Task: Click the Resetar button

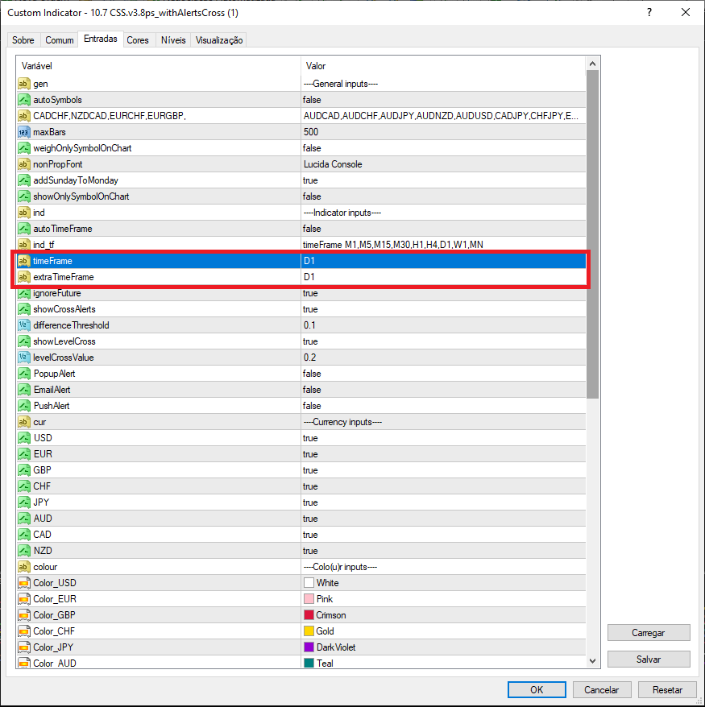Action: click(x=667, y=690)
